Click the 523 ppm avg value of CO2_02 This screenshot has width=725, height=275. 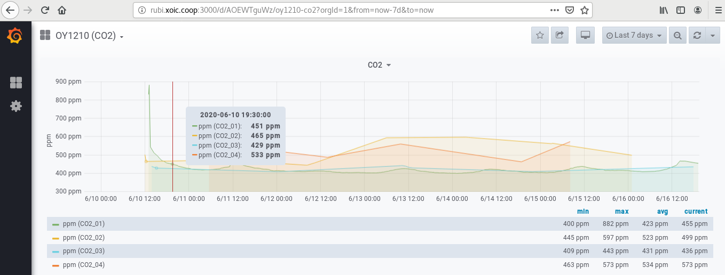pos(655,238)
